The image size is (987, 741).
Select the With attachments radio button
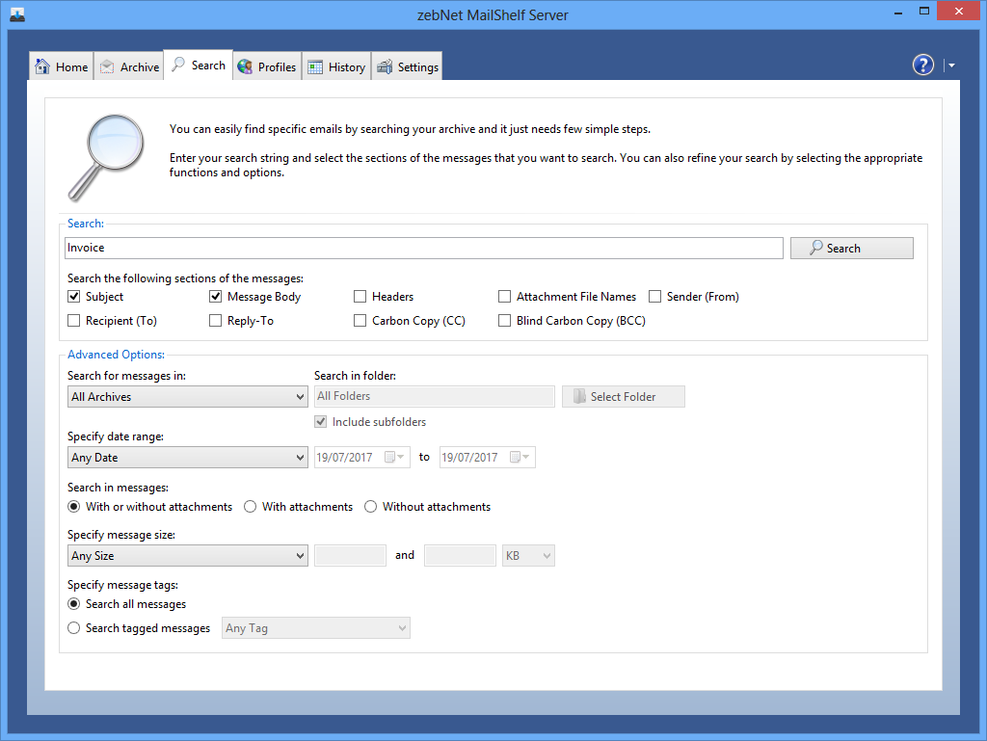[x=251, y=507]
